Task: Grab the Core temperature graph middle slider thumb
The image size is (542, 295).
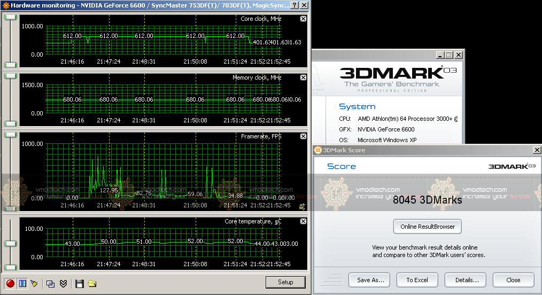Action: (10, 244)
